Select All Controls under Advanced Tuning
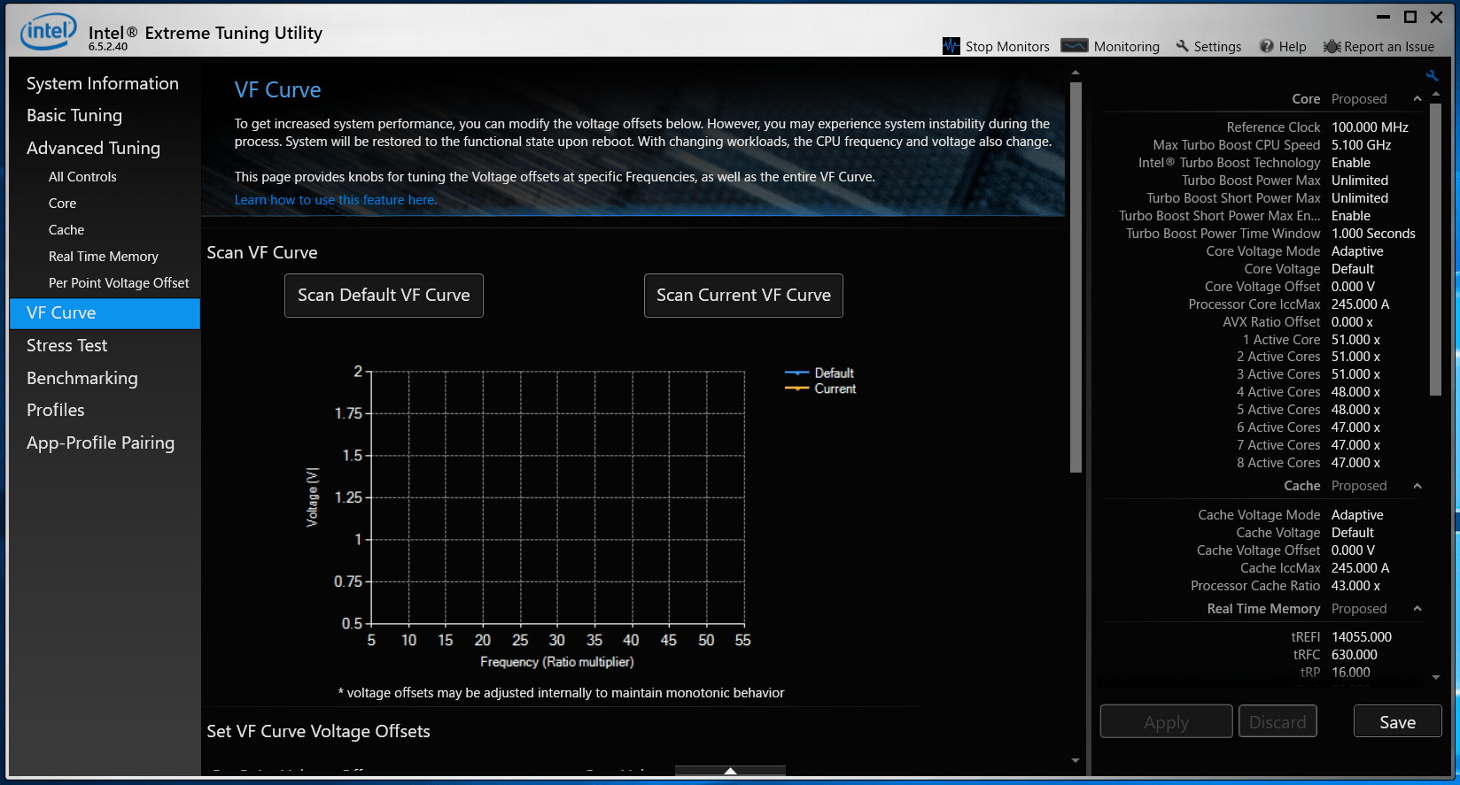1460x785 pixels. (82, 177)
